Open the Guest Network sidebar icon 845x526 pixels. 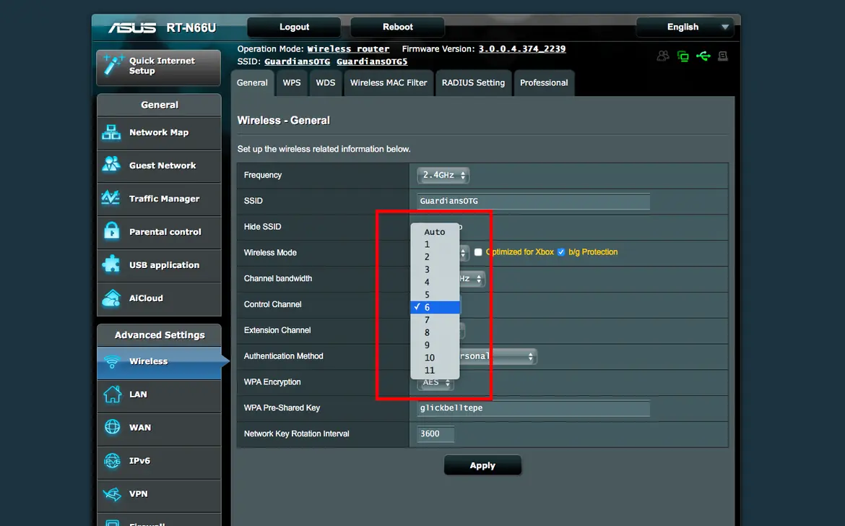pyautogui.click(x=111, y=165)
